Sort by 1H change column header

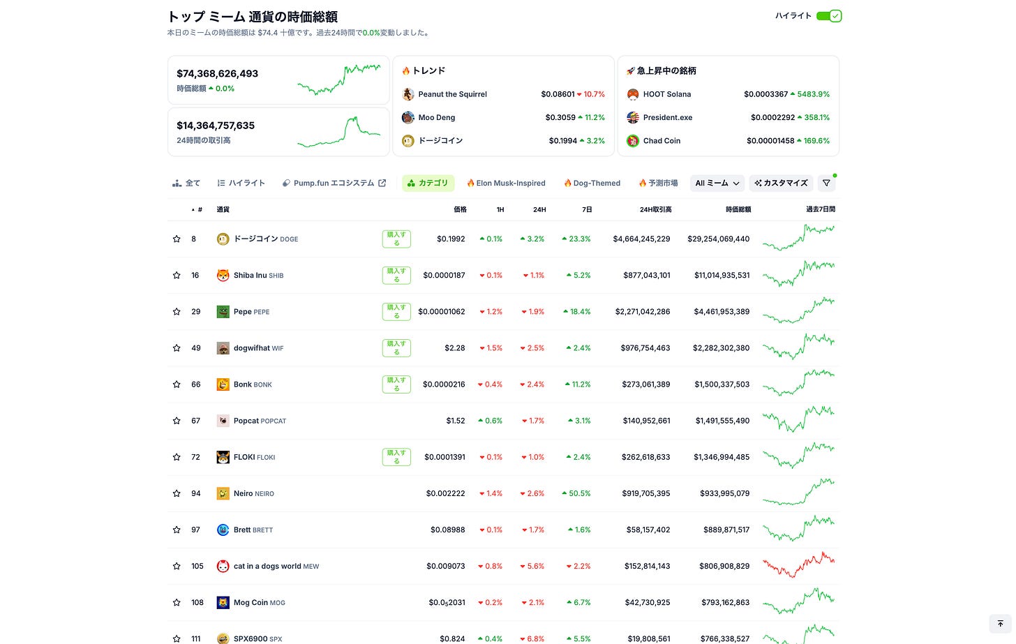click(500, 209)
